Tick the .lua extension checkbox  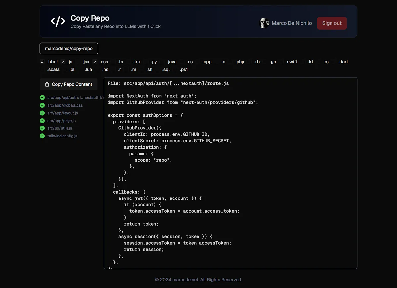(80, 70)
